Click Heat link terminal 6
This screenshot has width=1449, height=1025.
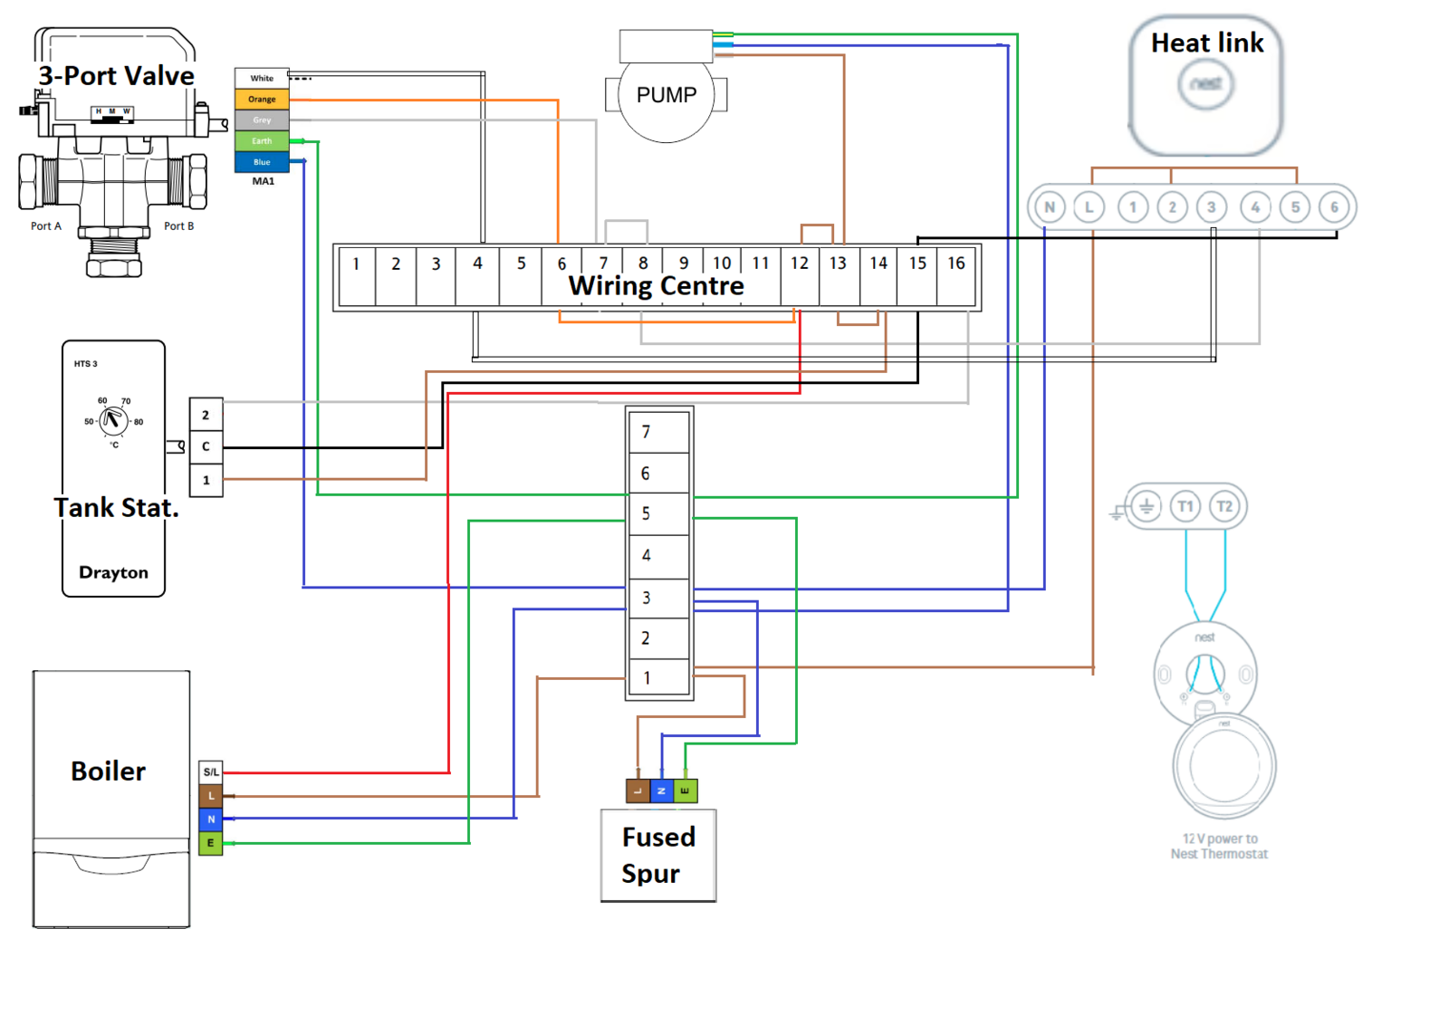coord(1334,207)
